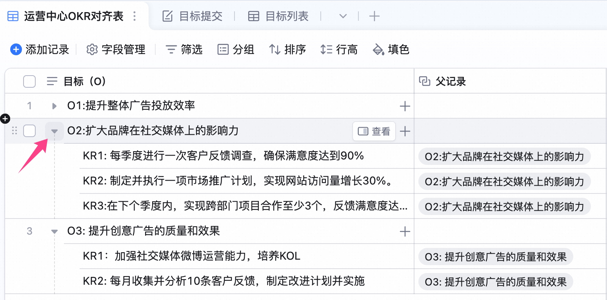Click the plus icon on O3 row
This screenshot has height=300, width=607.
(405, 231)
